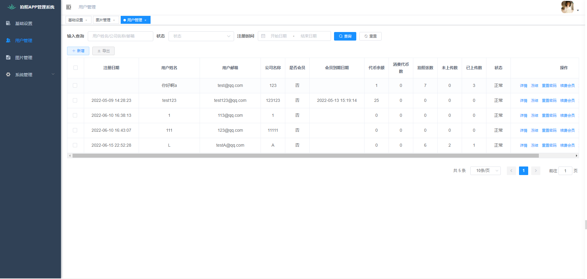
Task: Open 用户管理 in the sidebar
Action: click(x=24, y=41)
